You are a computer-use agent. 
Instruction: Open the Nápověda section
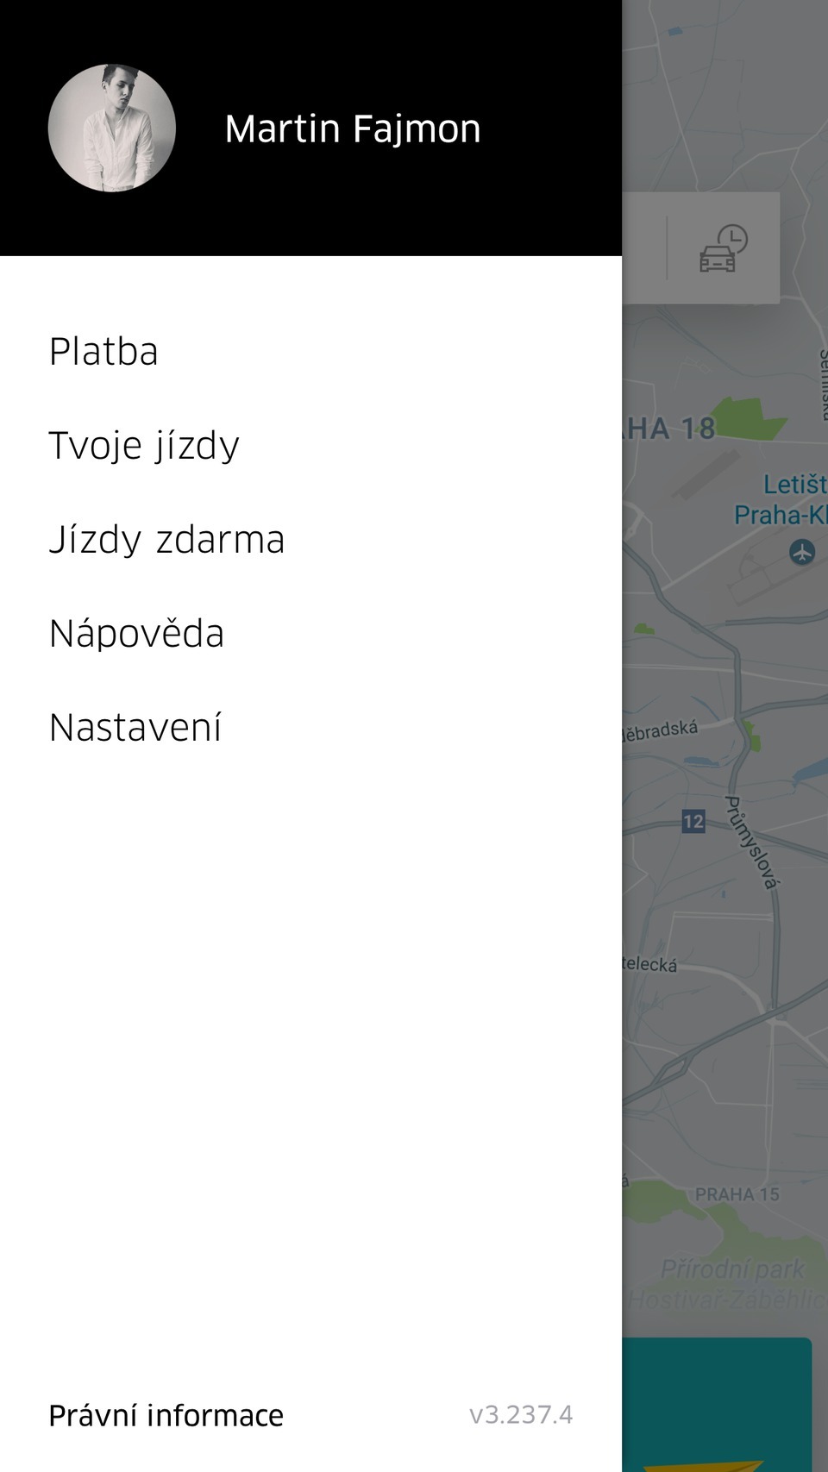[137, 633]
